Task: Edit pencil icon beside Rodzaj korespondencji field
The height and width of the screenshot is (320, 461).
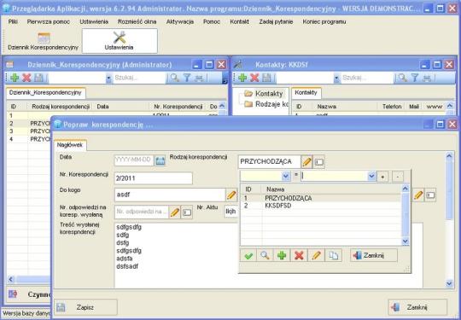Action: click(x=306, y=161)
